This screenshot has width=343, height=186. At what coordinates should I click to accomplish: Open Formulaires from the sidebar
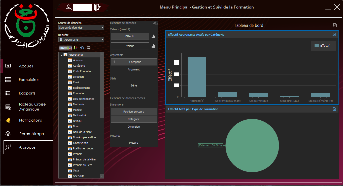click(x=29, y=80)
